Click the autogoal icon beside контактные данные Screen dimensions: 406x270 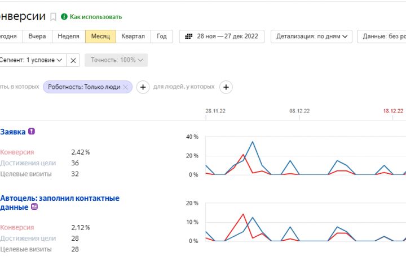click(x=34, y=207)
